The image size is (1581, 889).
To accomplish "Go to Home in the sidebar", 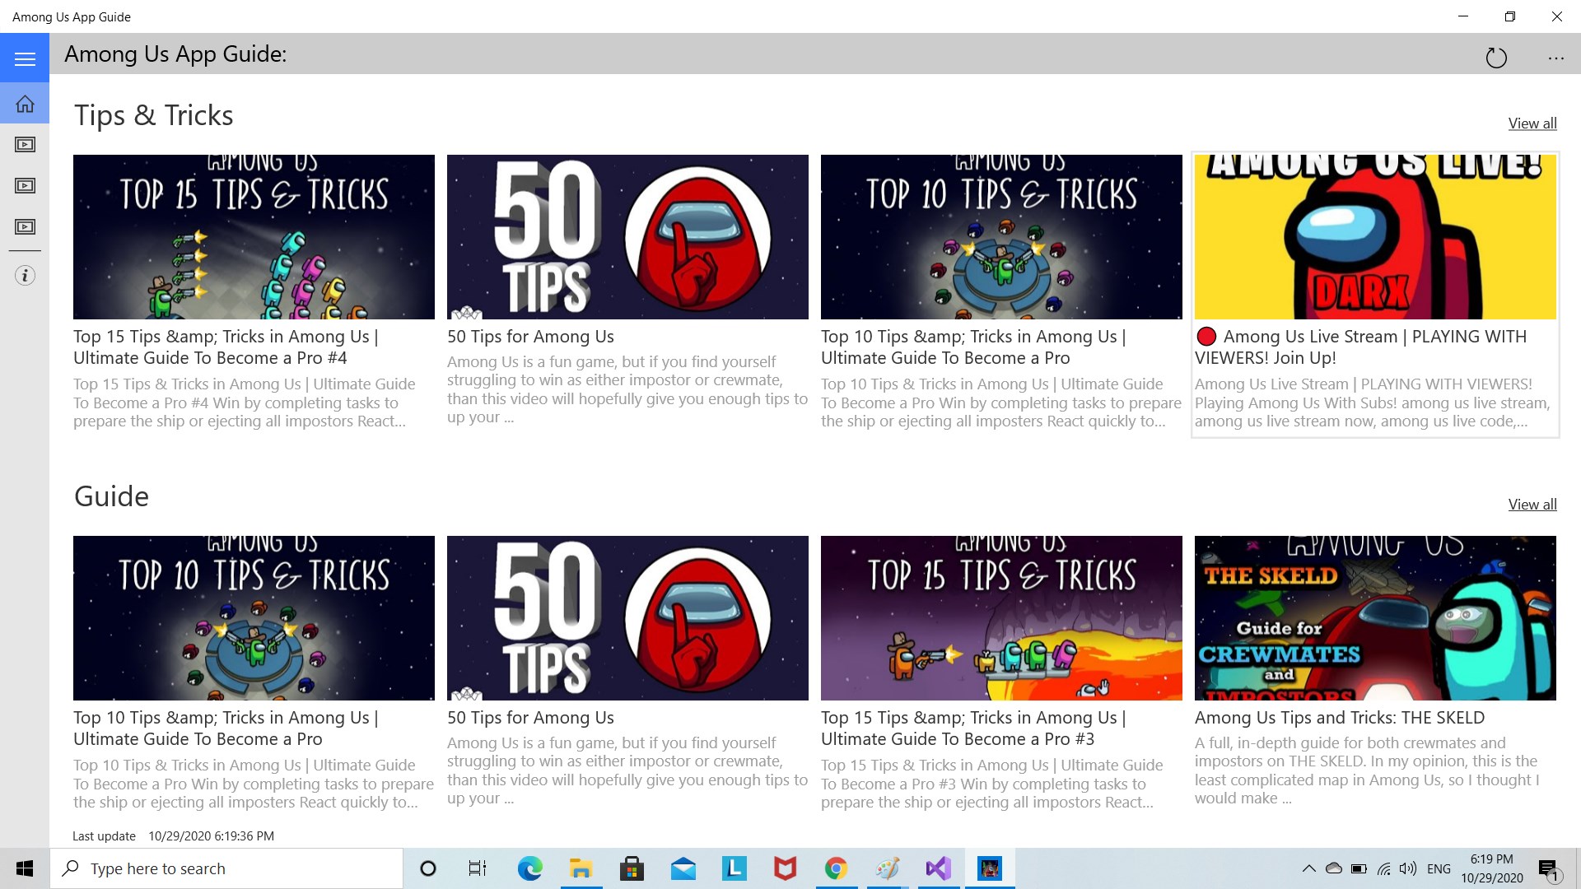I will pos(25,104).
